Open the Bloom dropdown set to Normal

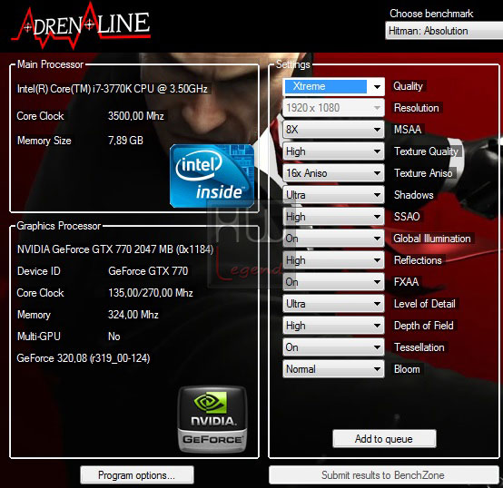333,369
